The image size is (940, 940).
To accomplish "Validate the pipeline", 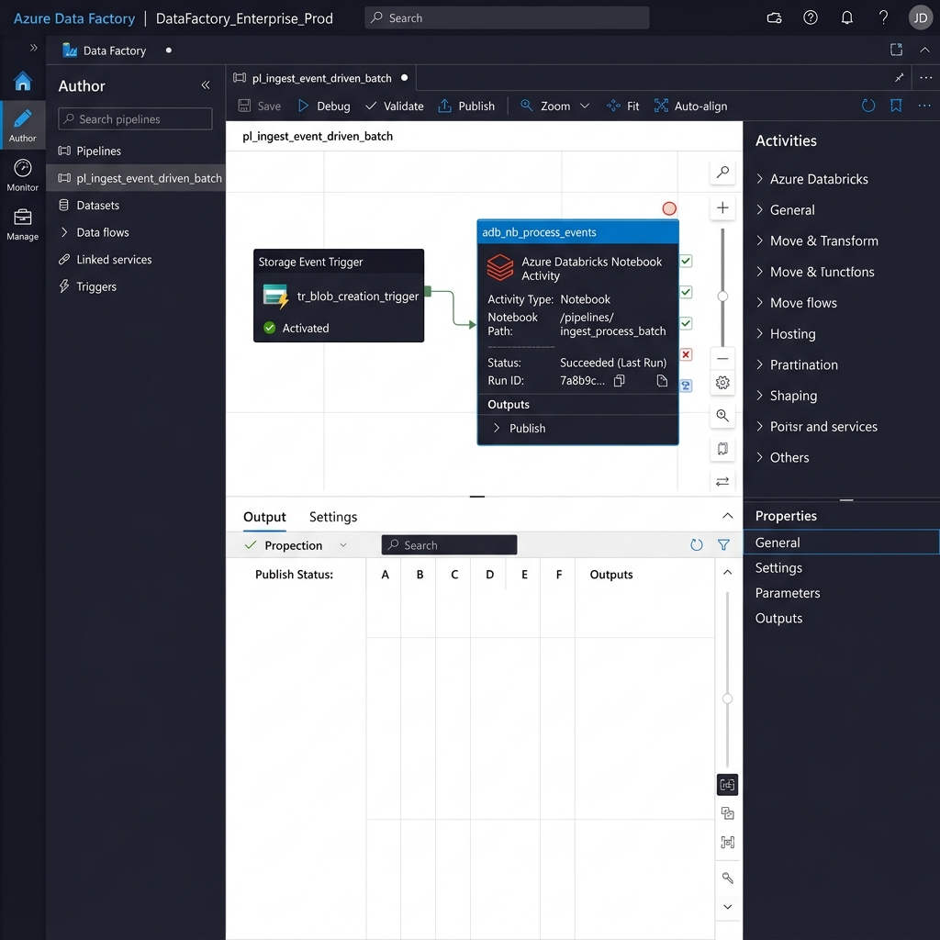I will click(x=395, y=106).
